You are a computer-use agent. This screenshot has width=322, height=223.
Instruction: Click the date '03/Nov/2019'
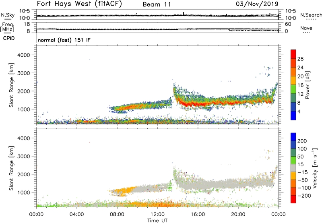click(x=257, y=4)
